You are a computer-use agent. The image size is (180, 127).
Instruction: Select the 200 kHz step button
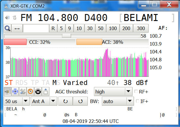(126, 28)
